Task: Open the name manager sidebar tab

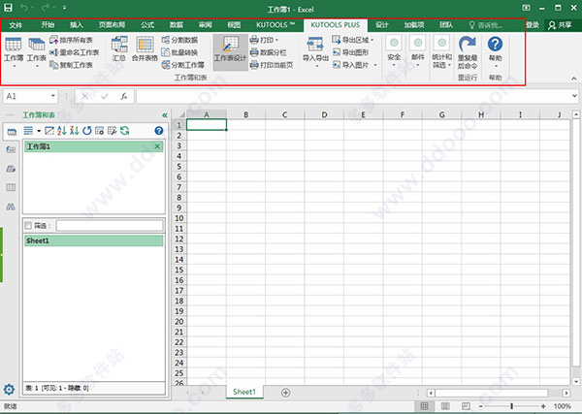Action: tap(11, 149)
